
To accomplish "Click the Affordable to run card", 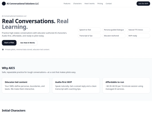I will pos(126,85).
